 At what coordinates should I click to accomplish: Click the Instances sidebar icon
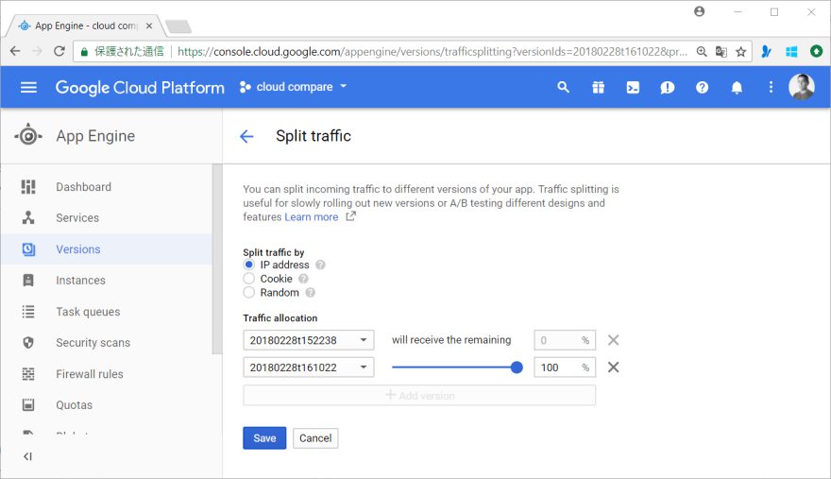[x=28, y=280]
